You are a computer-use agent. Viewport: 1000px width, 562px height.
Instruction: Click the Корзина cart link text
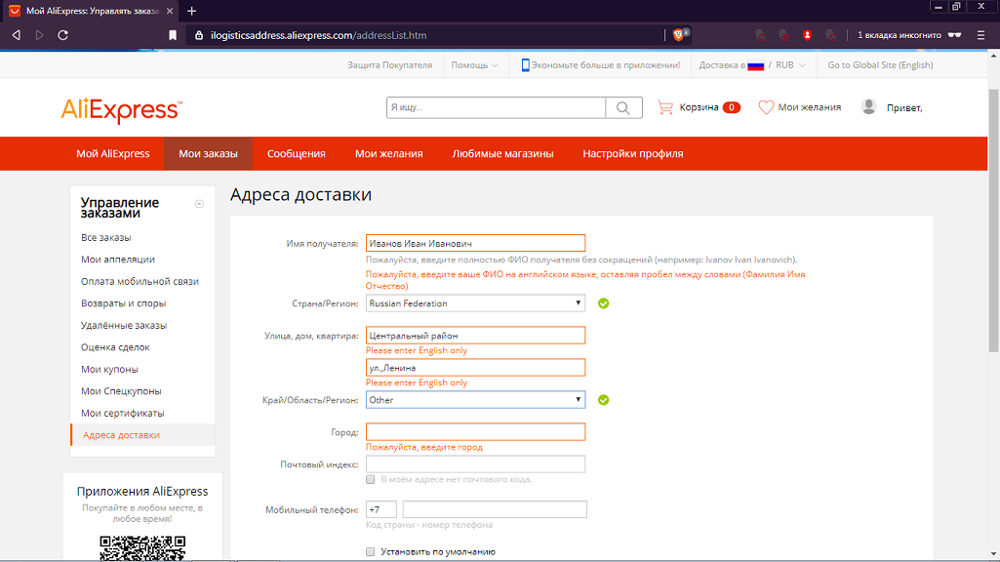[x=699, y=107]
